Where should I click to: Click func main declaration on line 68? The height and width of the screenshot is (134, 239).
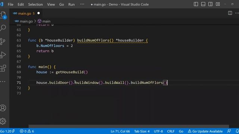point(42,67)
